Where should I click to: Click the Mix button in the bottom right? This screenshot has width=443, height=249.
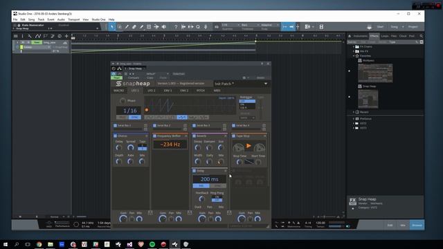tap(403, 225)
